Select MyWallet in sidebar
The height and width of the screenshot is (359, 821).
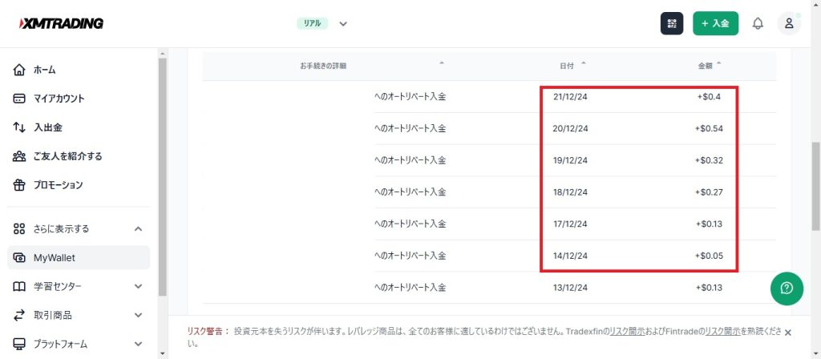tap(53, 257)
